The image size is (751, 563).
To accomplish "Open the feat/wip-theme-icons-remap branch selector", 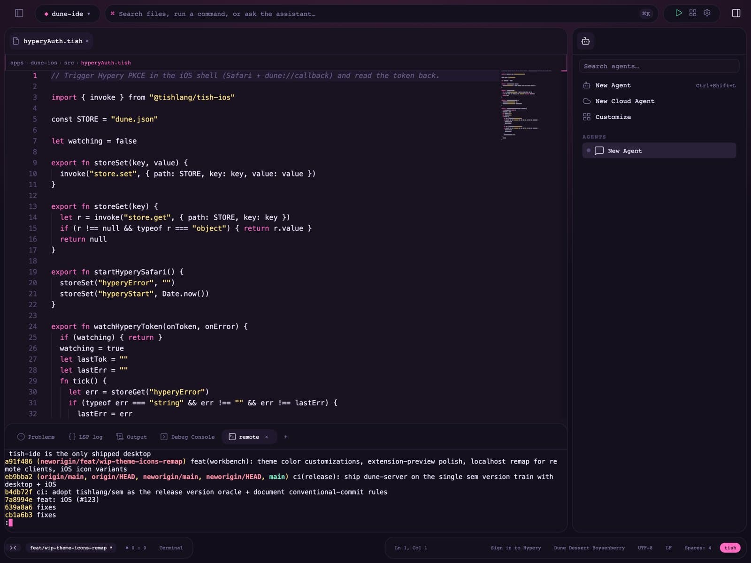I will point(71,548).
